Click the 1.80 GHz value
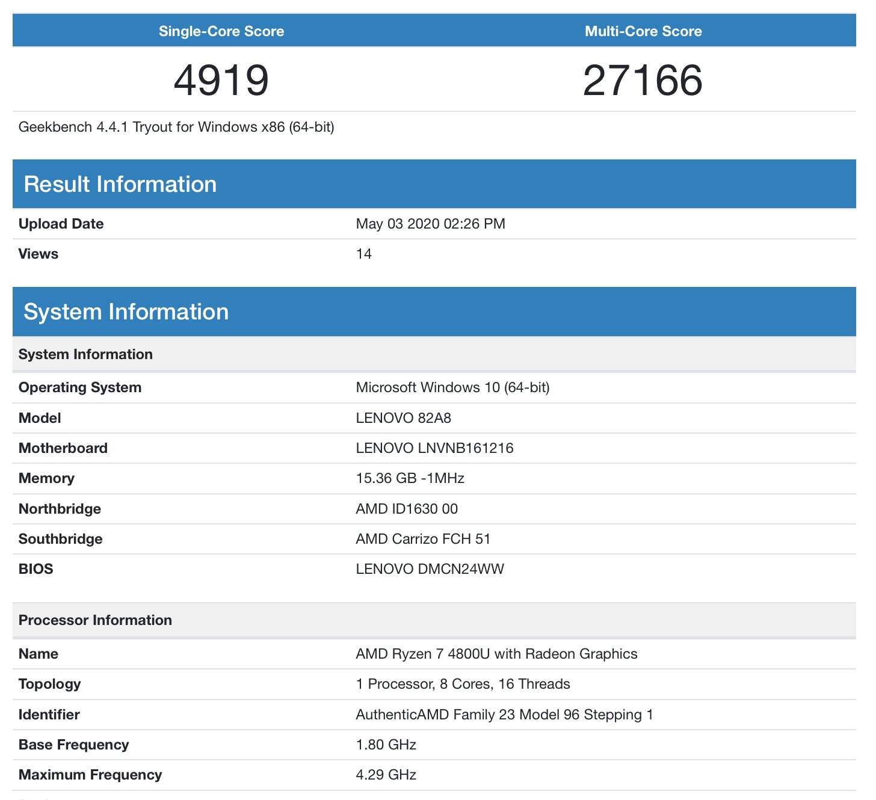The height and width of the screenshot is (800, 876). click(386, 745)
